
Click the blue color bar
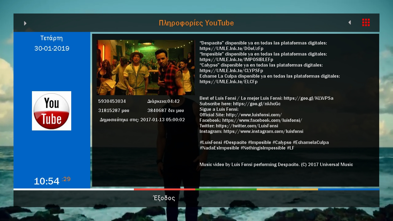pyautogui.click(x=349, y=189)
